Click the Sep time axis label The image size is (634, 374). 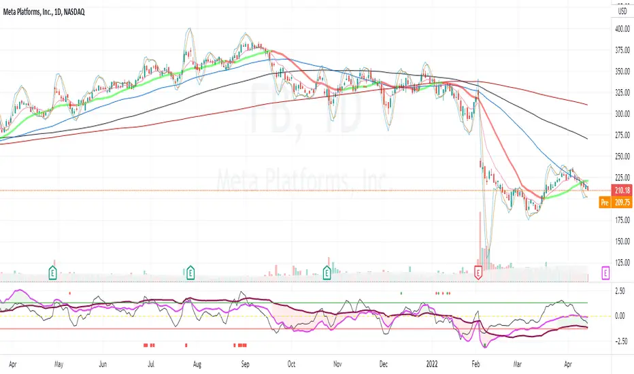coord(245,364)
